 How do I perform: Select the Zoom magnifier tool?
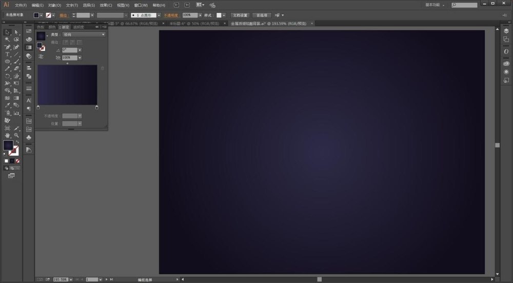(16, 135)
